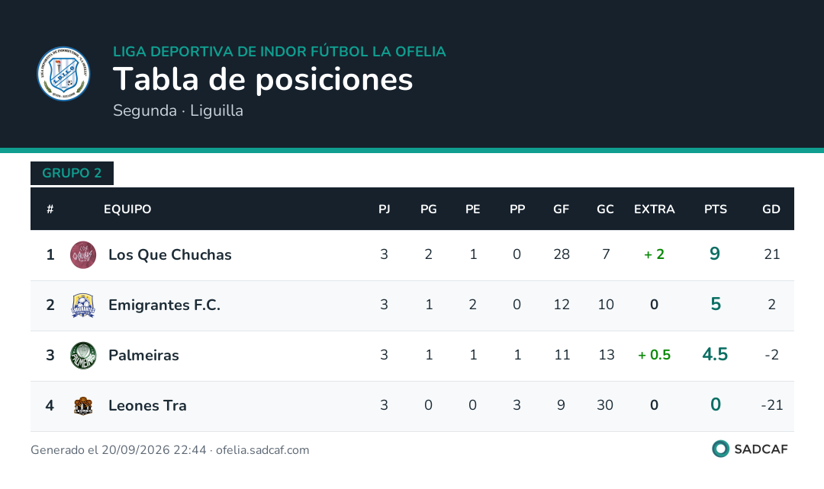Click the EQUIPO column header
Screen dimensions: 824x489
pos(127,209)
